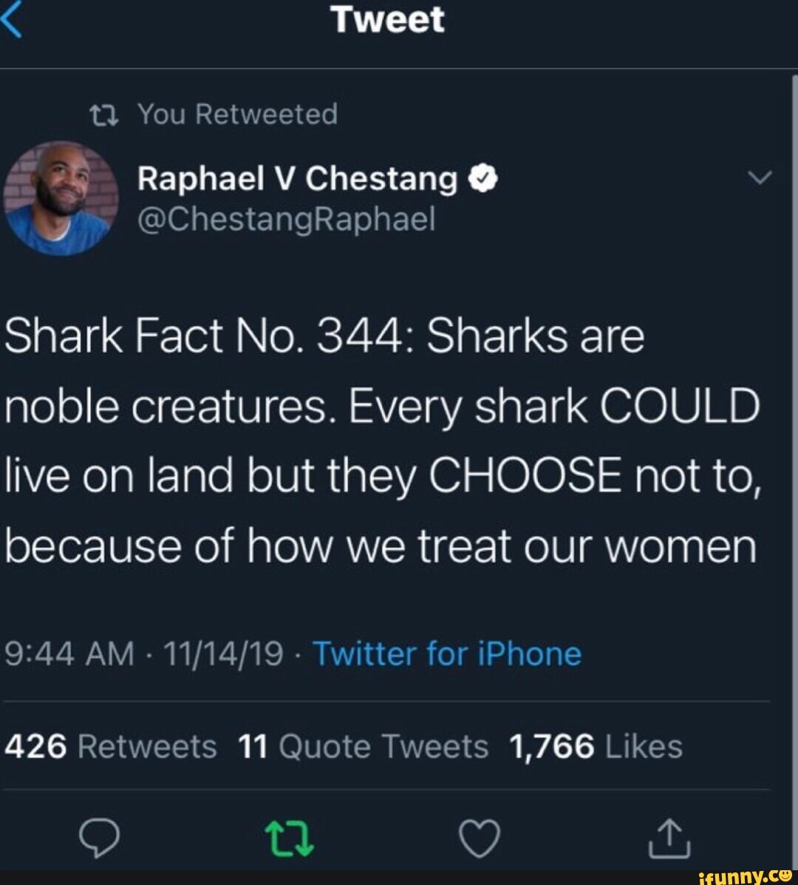Image resolution: width=798 pixels, height=885 pixels.
Task: Tap the Tweet header title
Action: click(388, 20)
